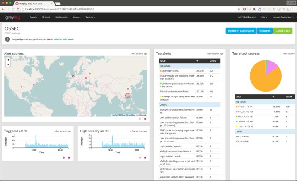
Task: Open a new browser tab
Action: coord(58,4)
